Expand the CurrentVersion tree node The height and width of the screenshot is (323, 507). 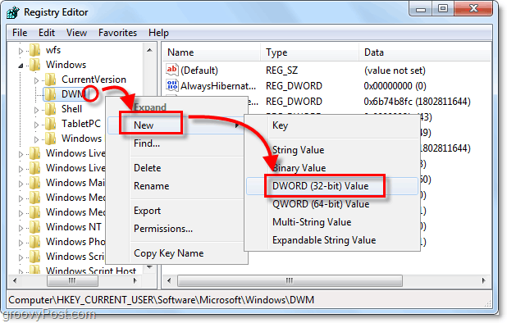point(37,80)
